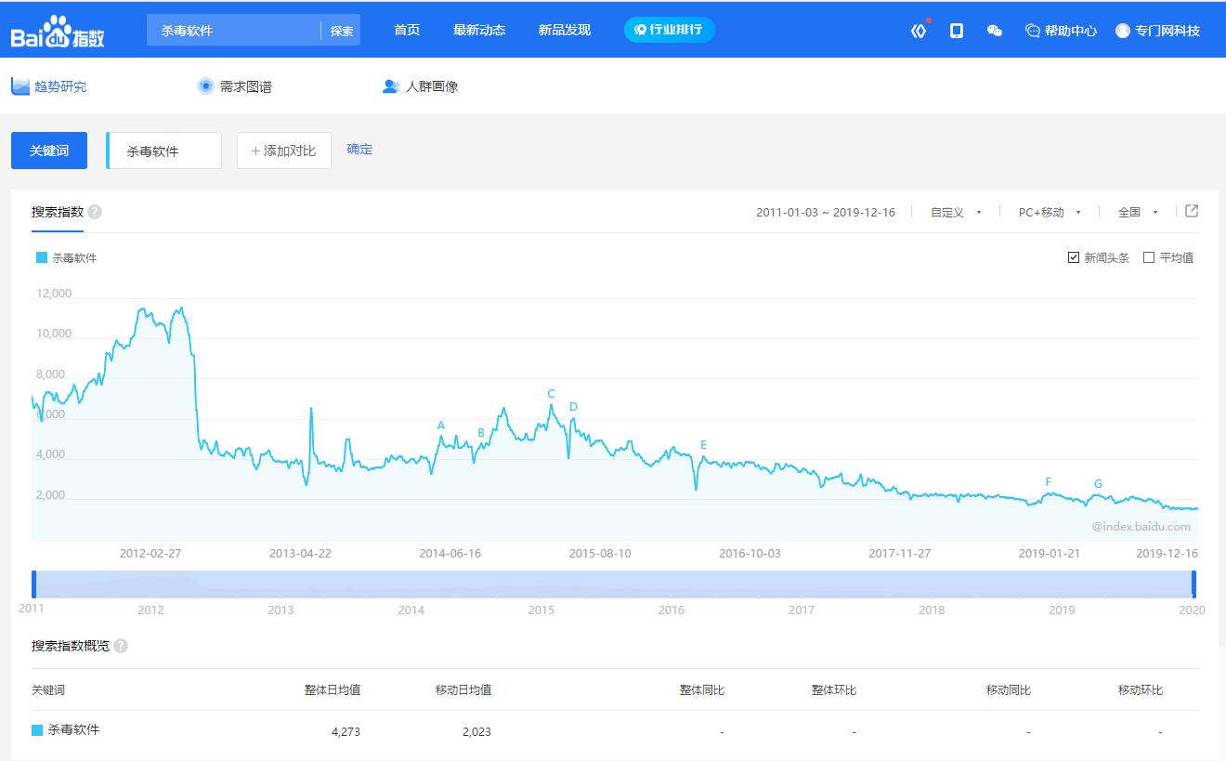The image size is (1226, 761).
Task: Click the export icon beside the 全国 dropdown
Action: point(1192,212)
